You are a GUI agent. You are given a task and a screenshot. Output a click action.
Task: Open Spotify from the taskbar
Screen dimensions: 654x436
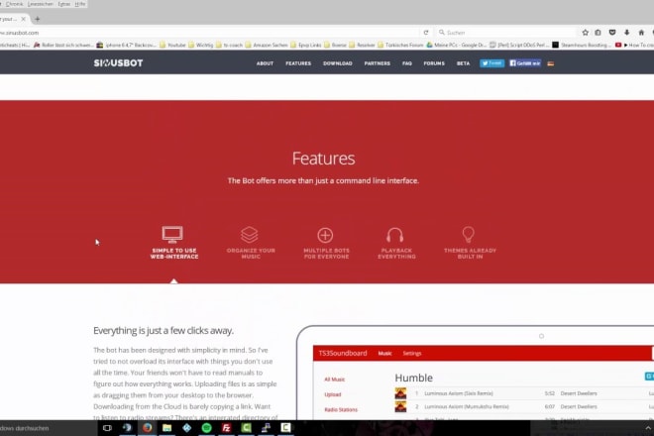[206, 428]
